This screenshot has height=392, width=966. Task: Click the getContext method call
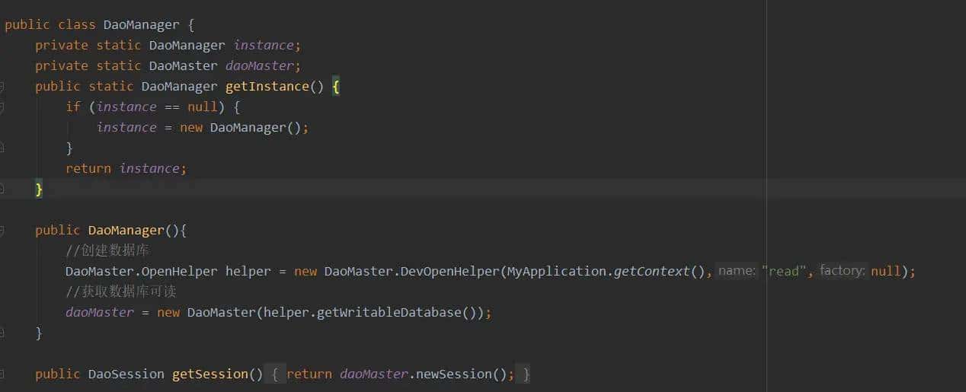click(651, 271)
